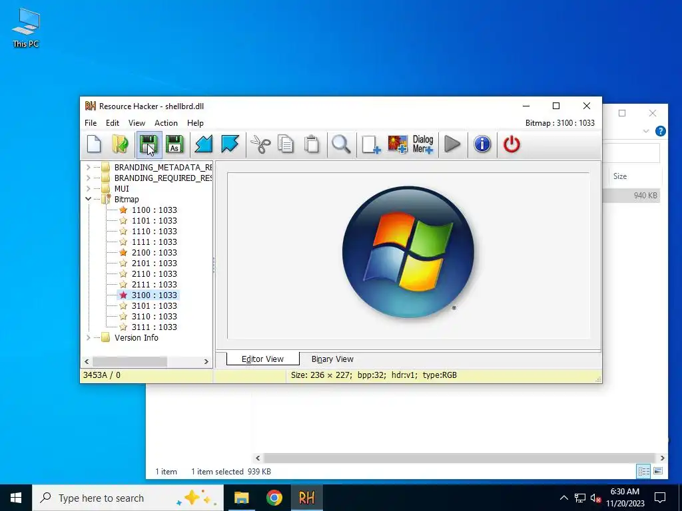Open Google Chrome from the taskbar

pyautogui.click(x=274, y=498)
